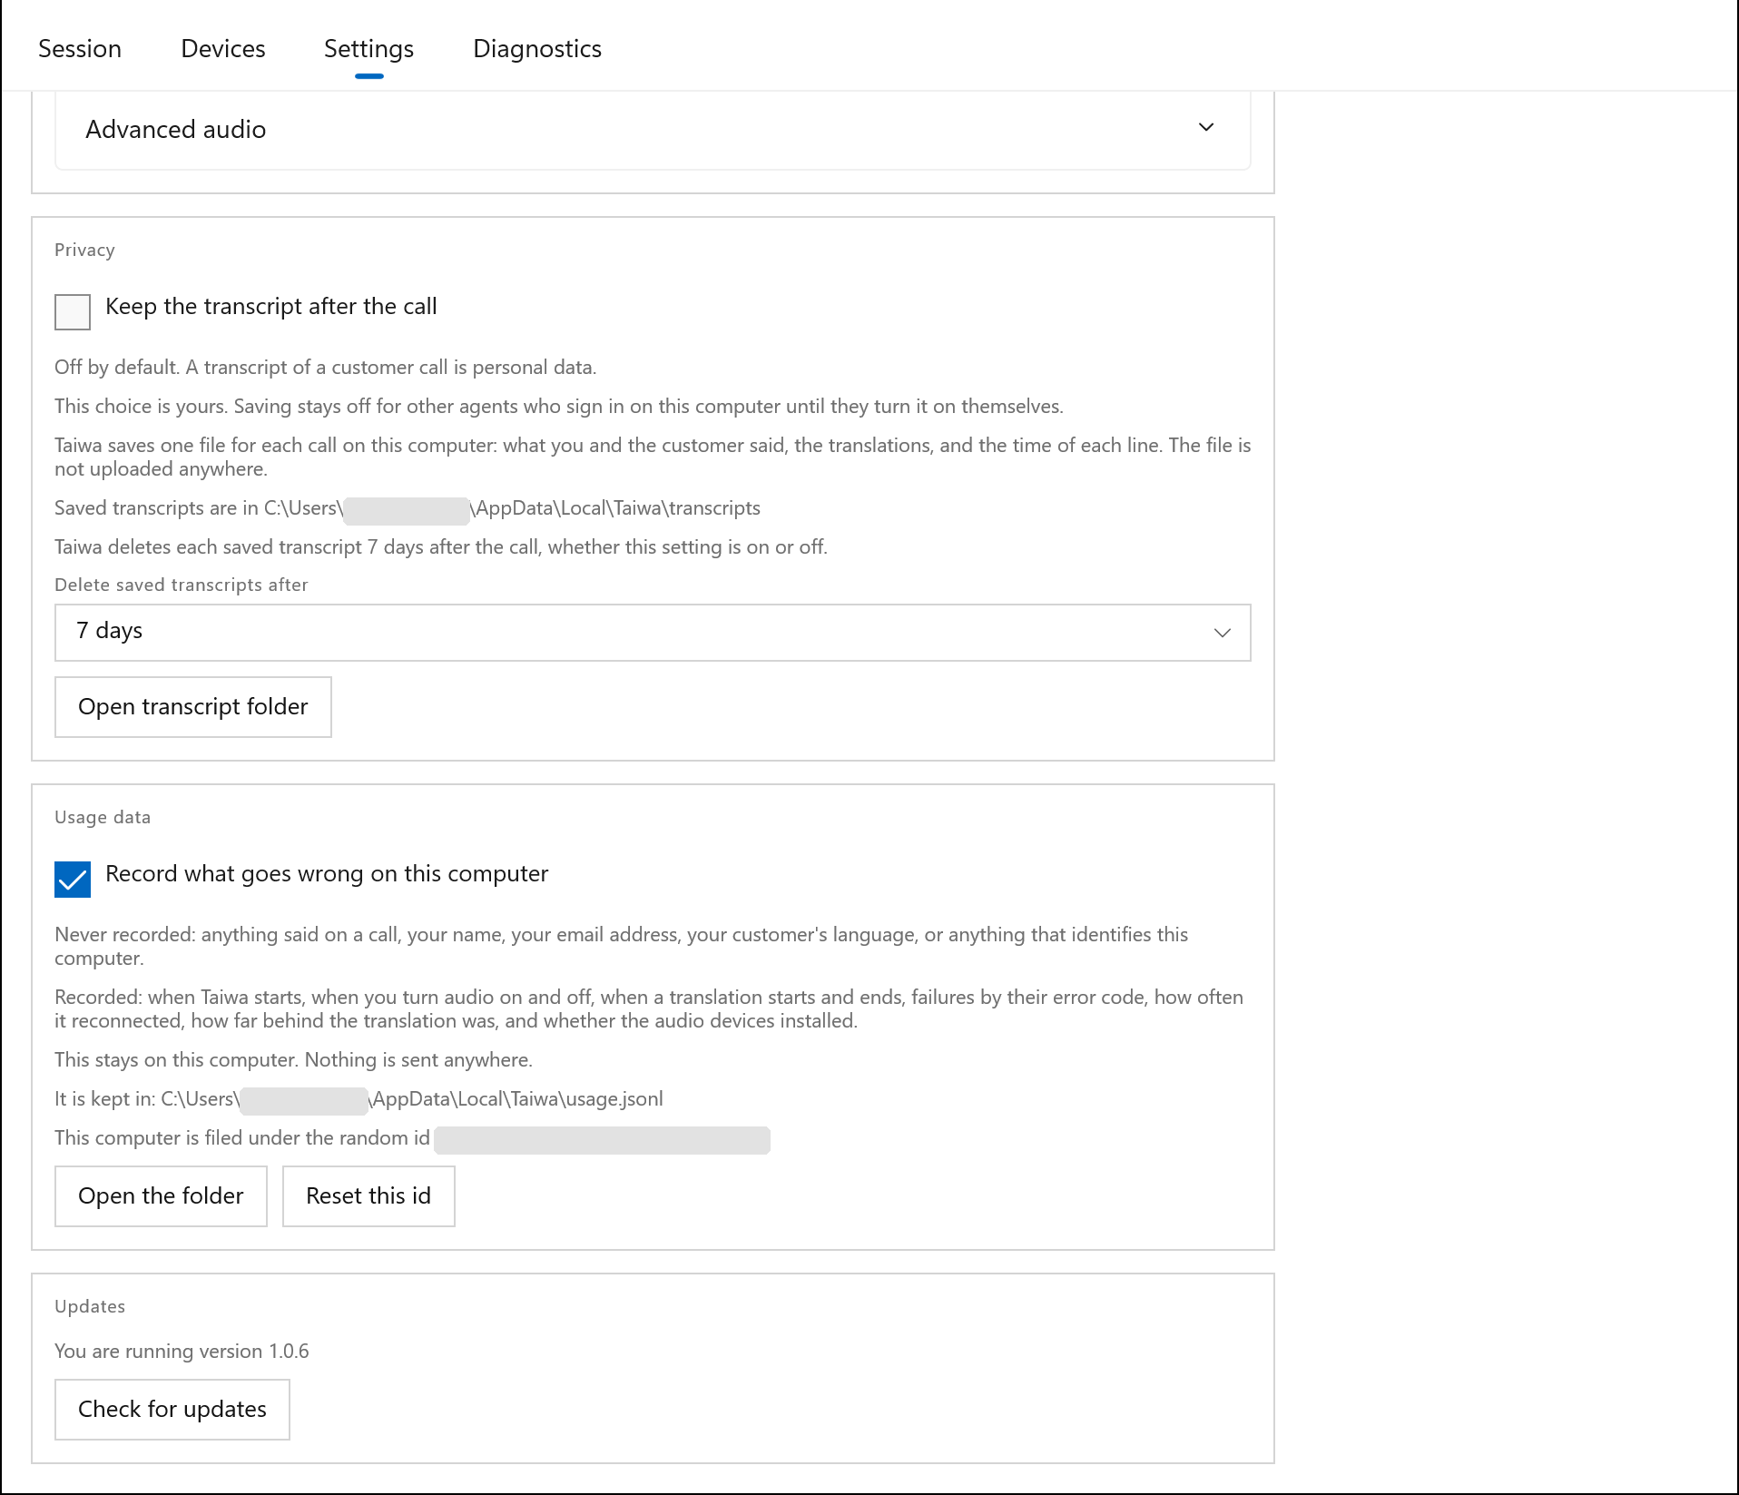Screen dimensions: 1739x1495
Task: Click the Keep the transcript label text
Action: [271, 307]
